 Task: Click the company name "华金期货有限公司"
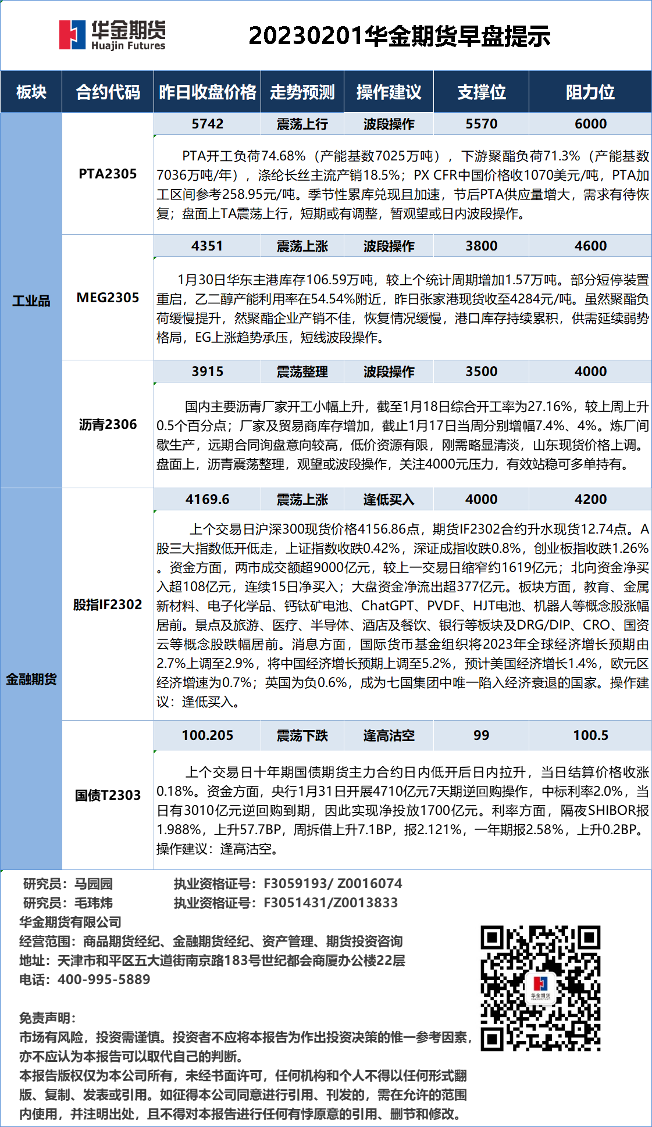point(70,922)
